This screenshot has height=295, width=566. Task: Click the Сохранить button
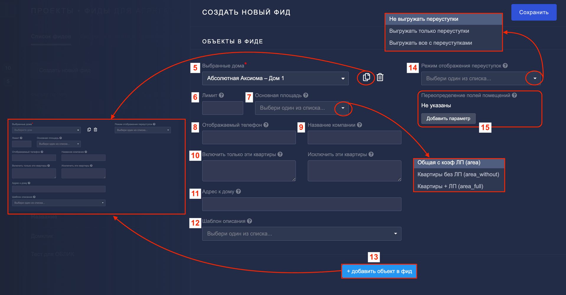point(534,12)
